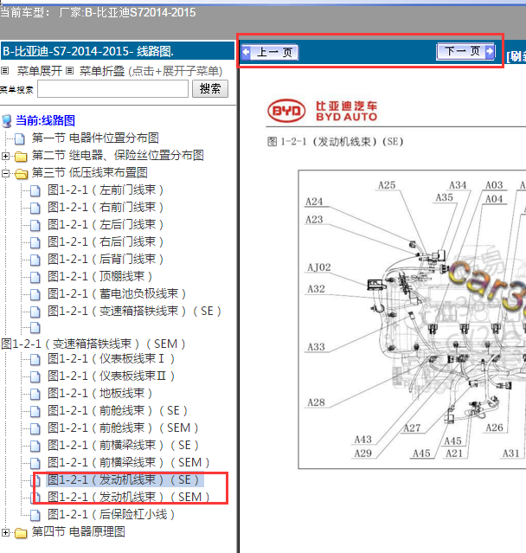Select 当前:线路图 root node
The height and width of the screenshot is (553, 526).
click(46, 120)
